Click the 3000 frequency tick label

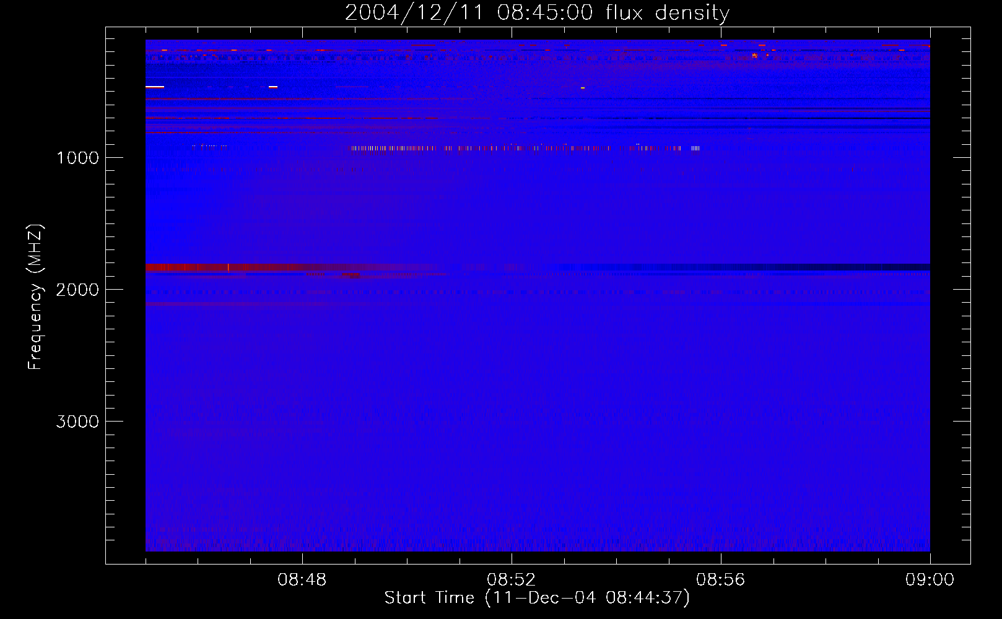point(77,422)
